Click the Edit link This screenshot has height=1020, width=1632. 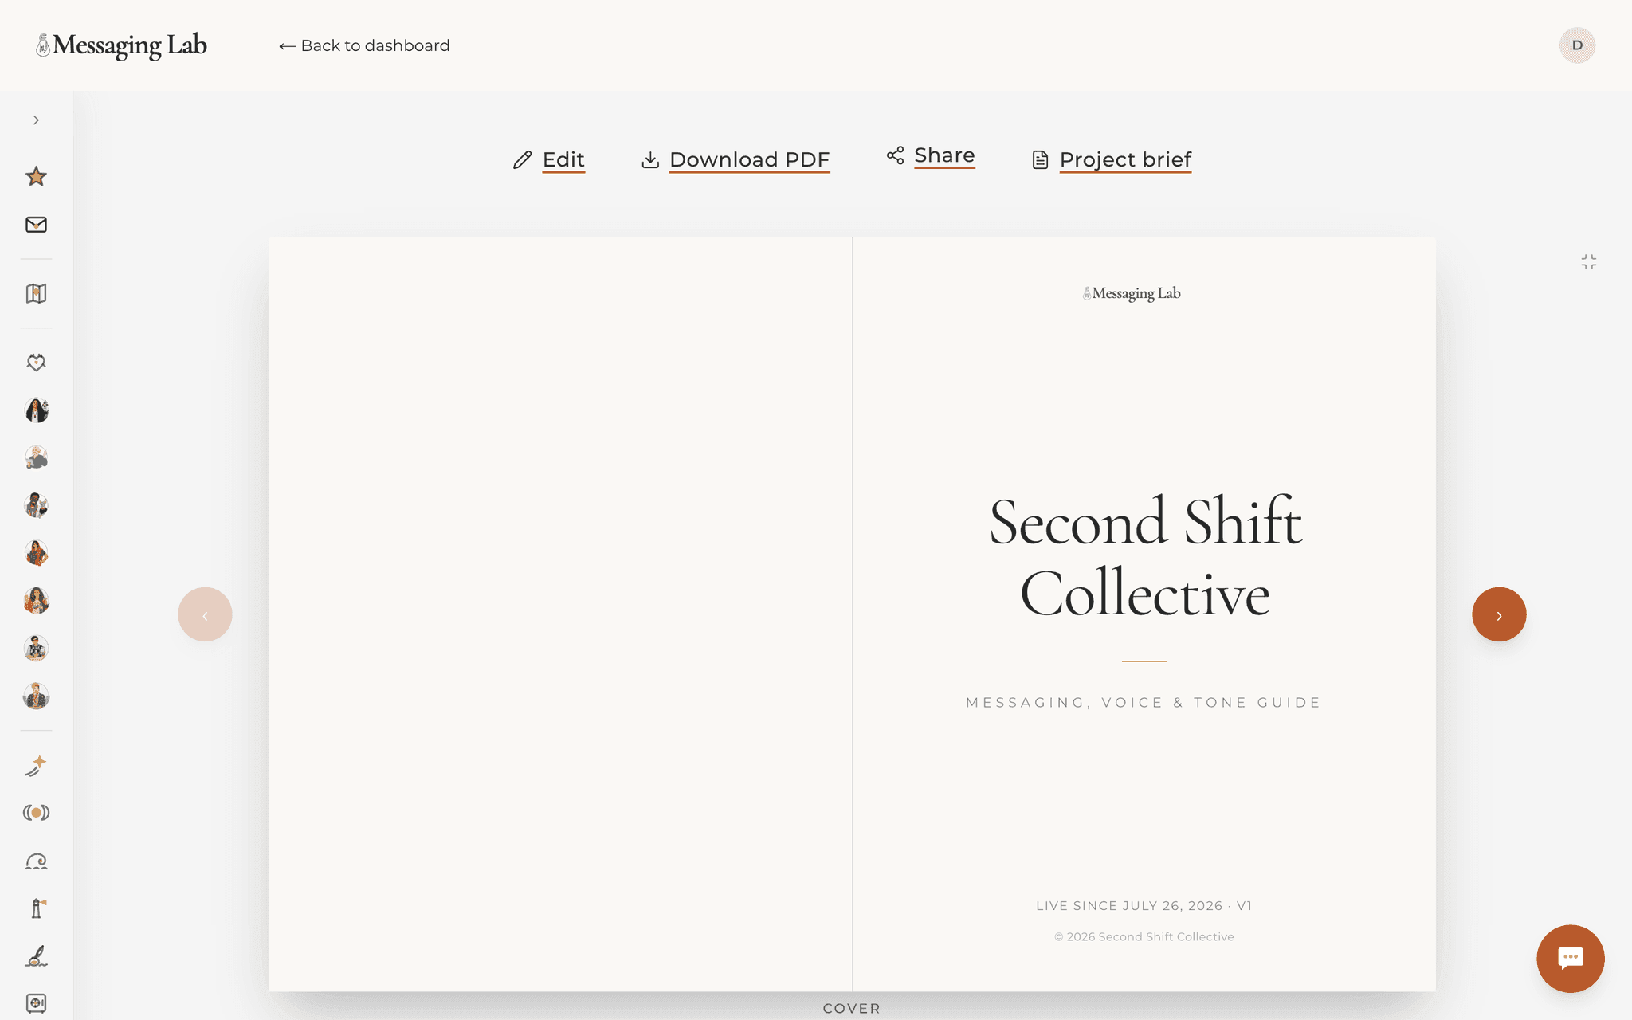[549, 159]
